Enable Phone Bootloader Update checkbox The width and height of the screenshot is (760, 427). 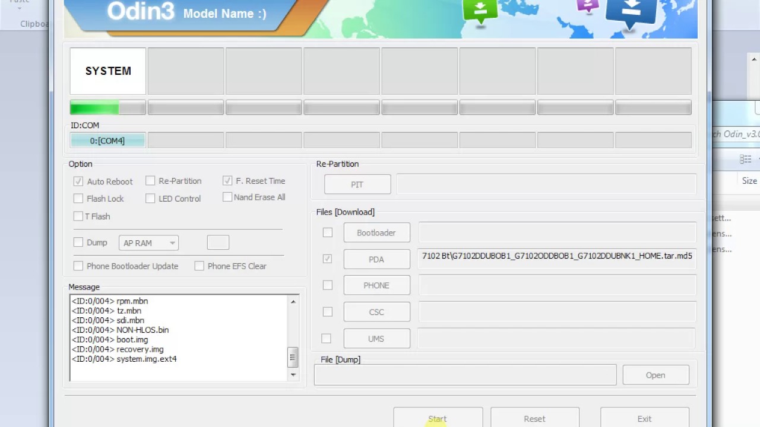click(x=78, y=266)
